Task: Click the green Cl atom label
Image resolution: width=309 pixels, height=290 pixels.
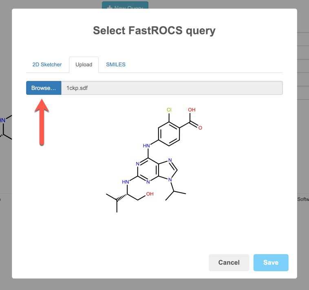Action: [169, 110]
